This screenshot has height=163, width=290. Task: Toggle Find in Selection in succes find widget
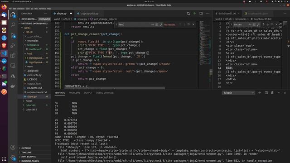point(272,24)
